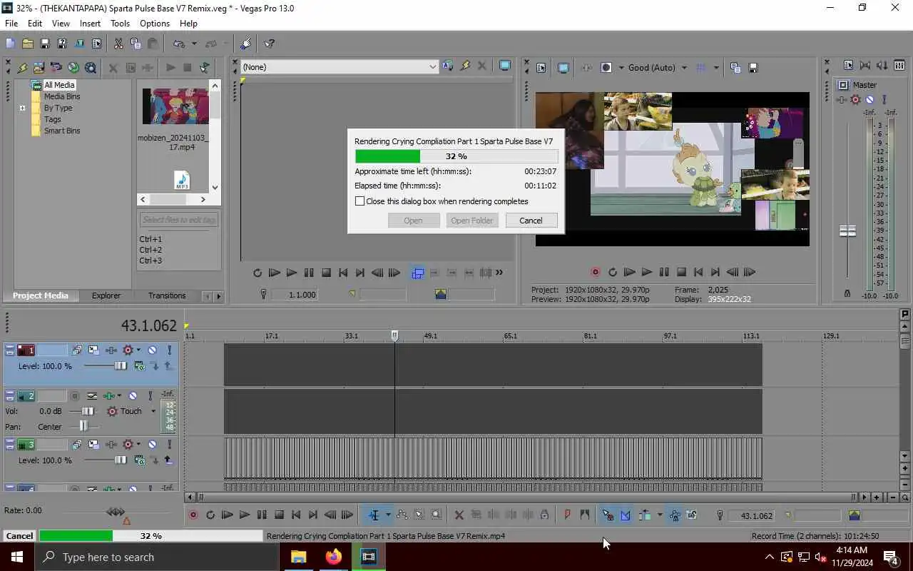913x571 pixels.
Task: Click Copy Snapshot to Clipboard icon
Action: 735,68
